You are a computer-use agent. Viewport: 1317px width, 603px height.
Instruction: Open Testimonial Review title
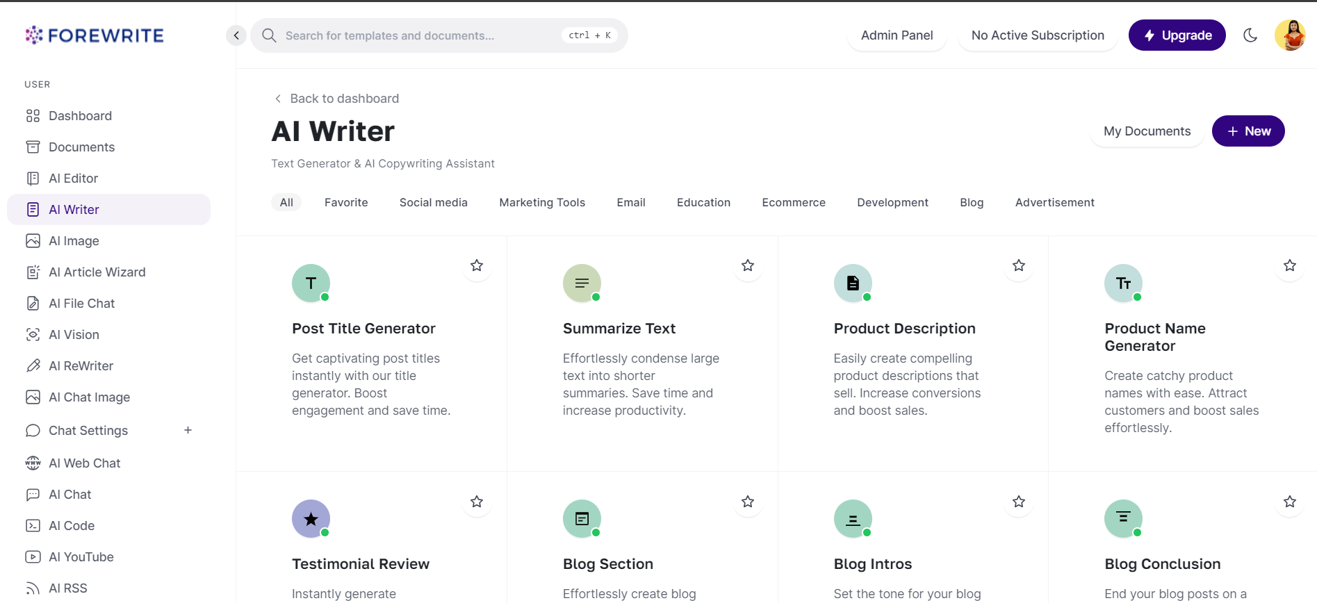coord(361,564)
